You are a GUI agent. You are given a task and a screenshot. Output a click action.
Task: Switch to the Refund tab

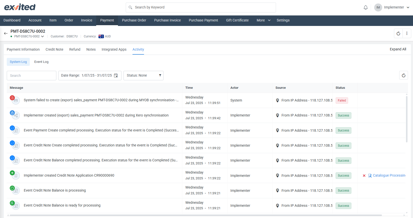75,49
